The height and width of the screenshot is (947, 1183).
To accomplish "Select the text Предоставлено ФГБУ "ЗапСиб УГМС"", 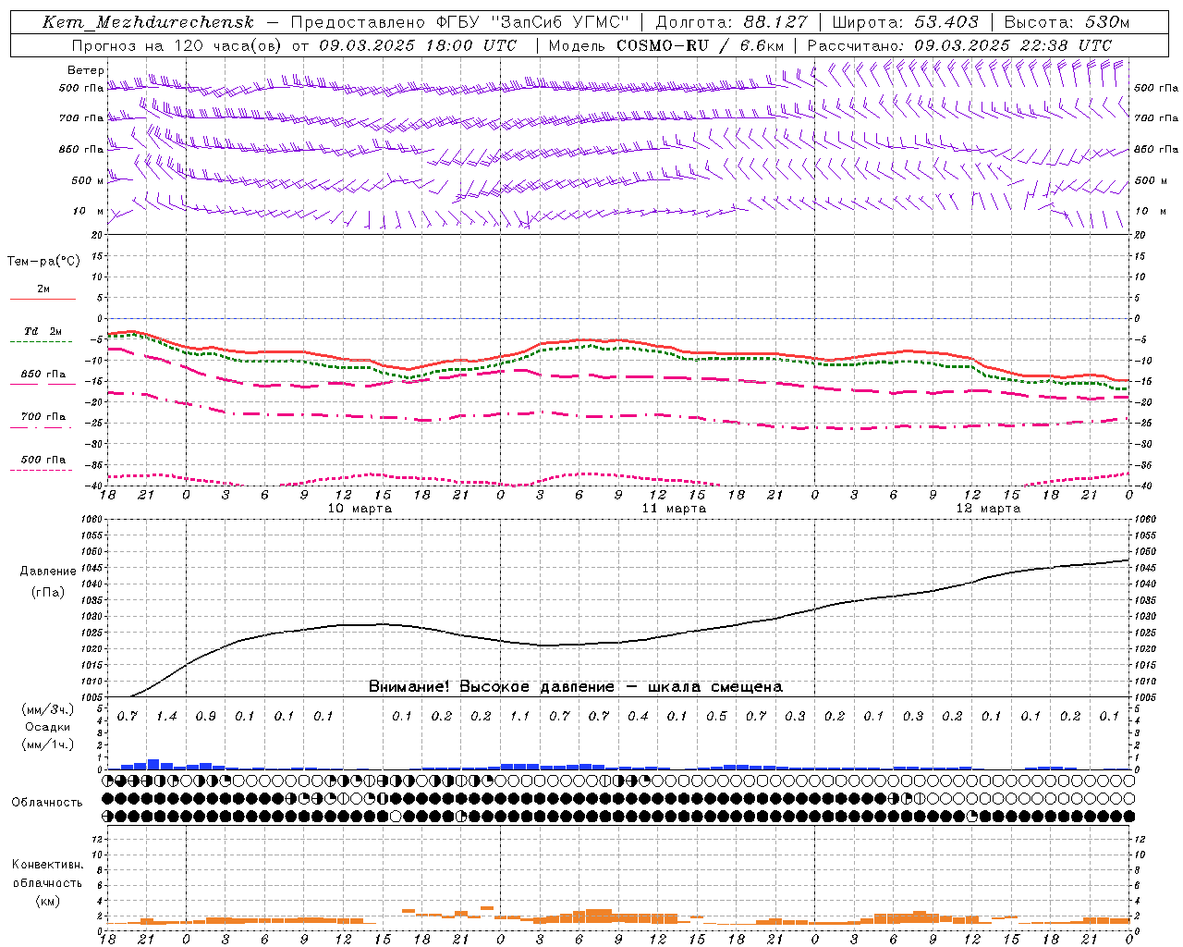I will click(x=460, y=22).
